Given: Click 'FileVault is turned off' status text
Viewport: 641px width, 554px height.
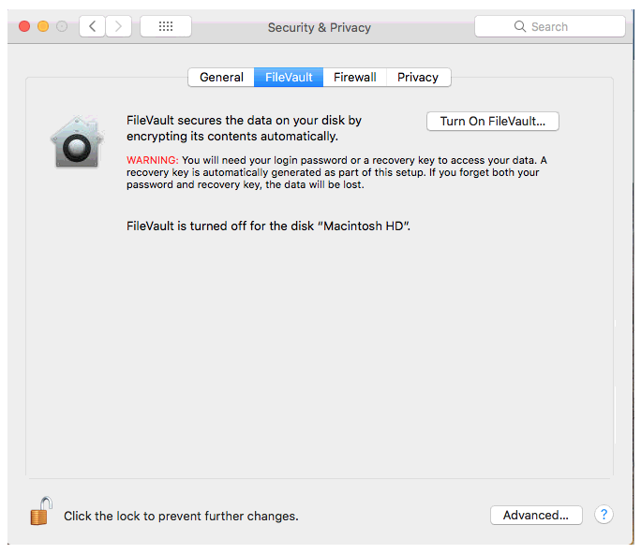Looking at the screenshot, I should coord(268,226).
